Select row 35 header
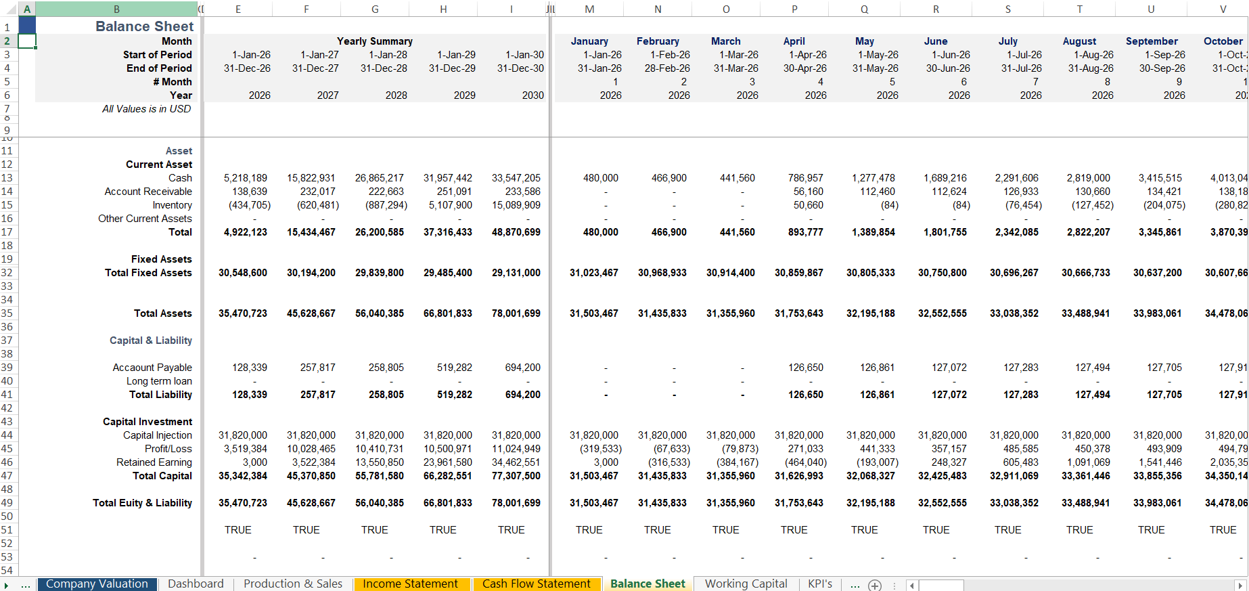 click(x=7, y=313)
